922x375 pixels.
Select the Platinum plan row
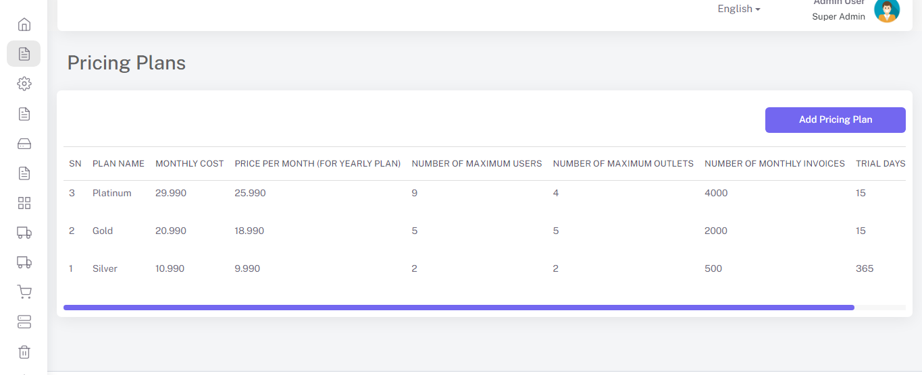coord(112,193)
